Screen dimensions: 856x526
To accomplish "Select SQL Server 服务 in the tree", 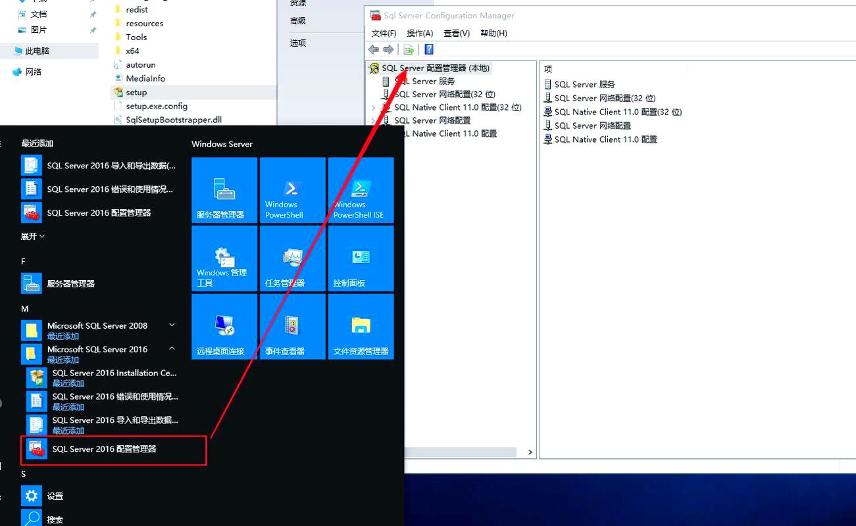I will click(x=424, y=81).
